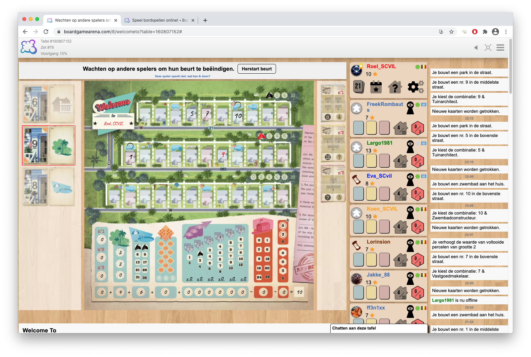531x357 pixels.
Task: Open a new browser tab
Action: tap(205, 20)
